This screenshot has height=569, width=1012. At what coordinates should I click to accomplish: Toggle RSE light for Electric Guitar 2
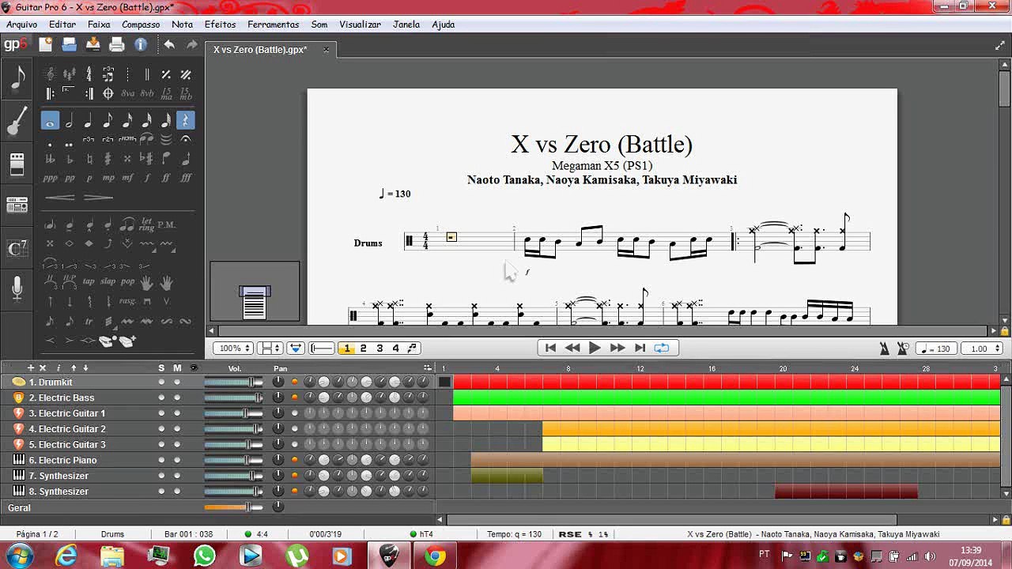(x=295, y=429)
